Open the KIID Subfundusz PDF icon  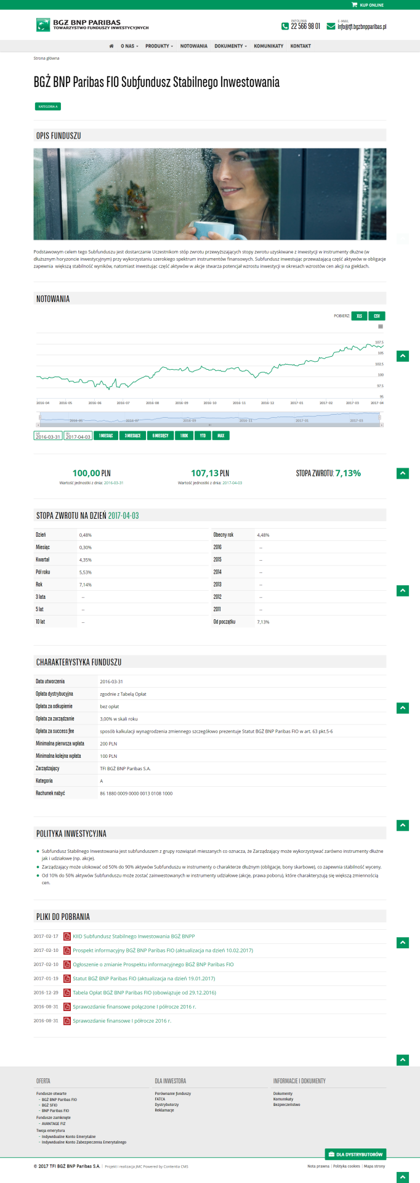67,937
